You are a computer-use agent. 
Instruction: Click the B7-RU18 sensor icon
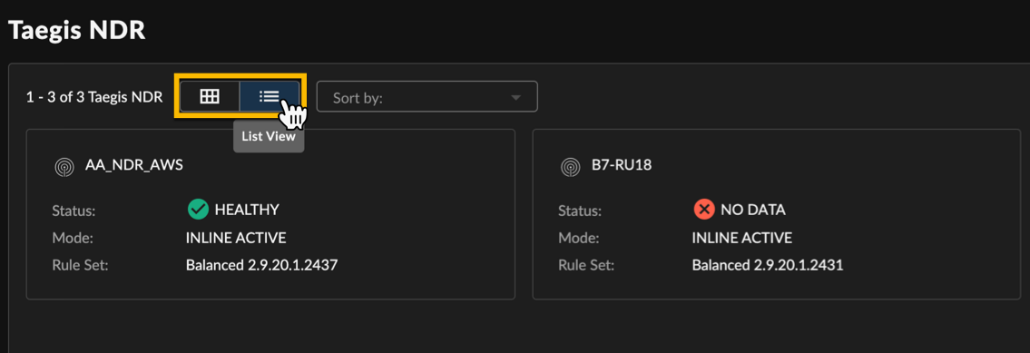pyautogui.click(x=570, y=167)
